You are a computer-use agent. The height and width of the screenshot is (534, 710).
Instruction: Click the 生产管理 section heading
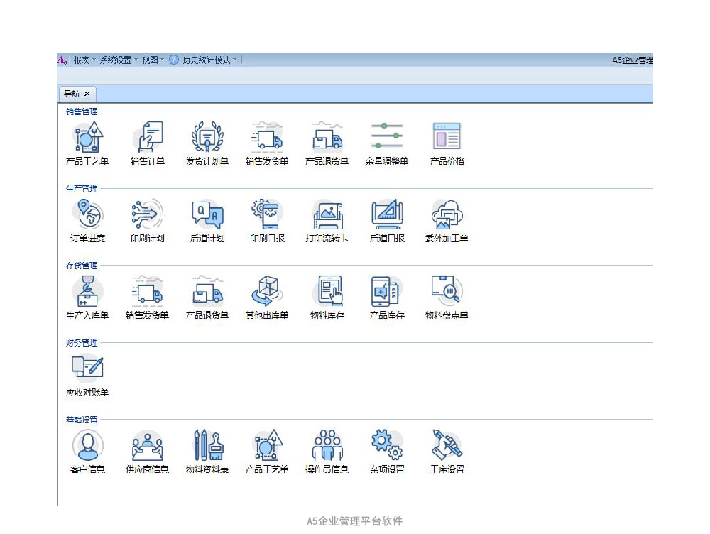click(82, 188)
